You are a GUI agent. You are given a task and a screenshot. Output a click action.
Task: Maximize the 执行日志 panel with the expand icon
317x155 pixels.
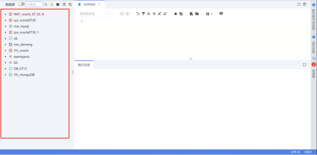tap(304, 65)
